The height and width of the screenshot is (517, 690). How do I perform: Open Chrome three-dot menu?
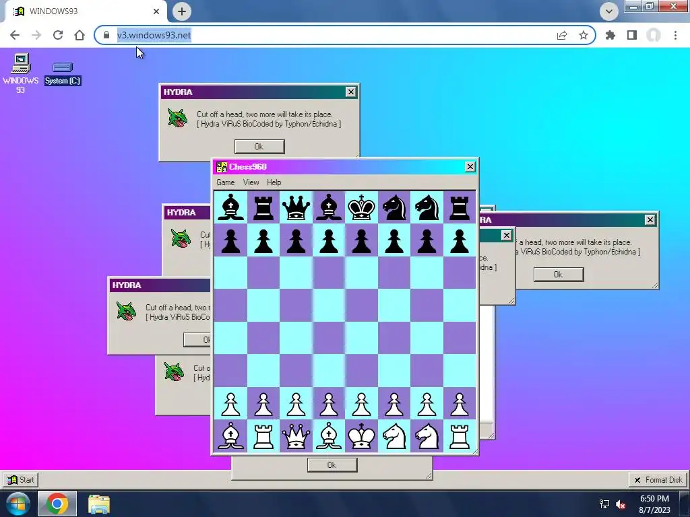[675, 35]
